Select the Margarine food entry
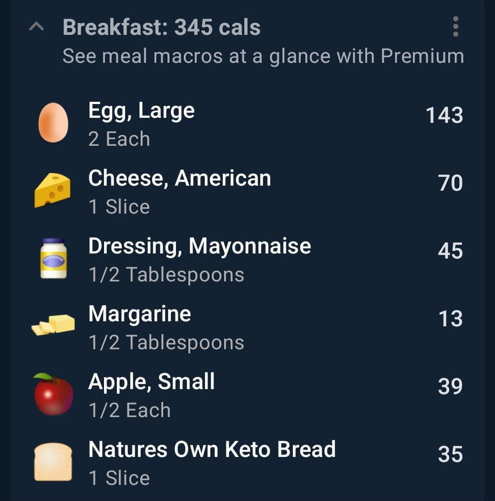 139,314
